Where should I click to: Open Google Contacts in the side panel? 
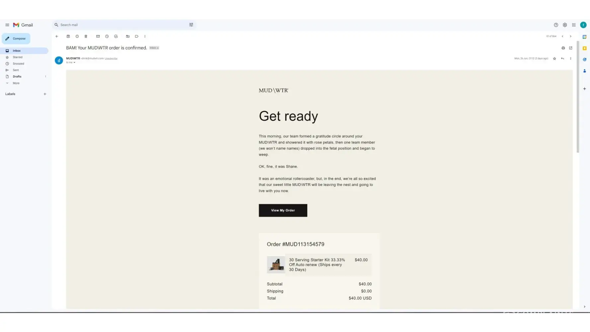click(x=584, y=71)
